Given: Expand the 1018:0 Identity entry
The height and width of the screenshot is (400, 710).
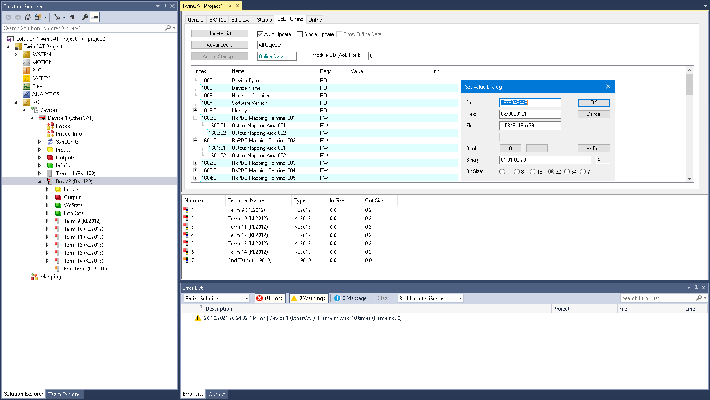Looking at the screenshot, I should click(195, 111).
